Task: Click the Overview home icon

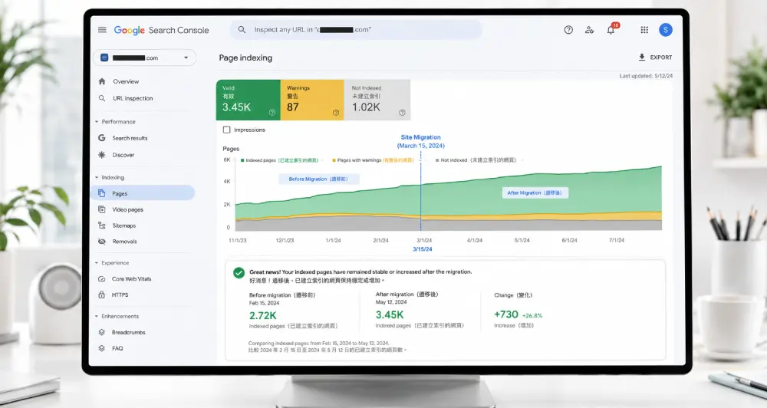Action: pos(102,81)
